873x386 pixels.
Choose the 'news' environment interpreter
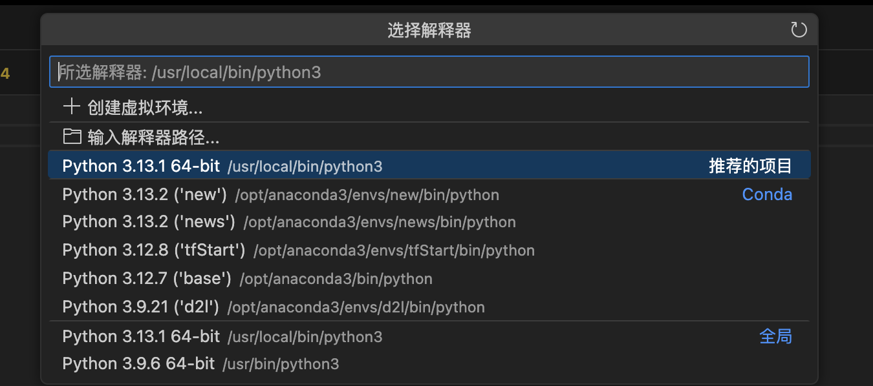pyautogui.click(x=259, y=221)
